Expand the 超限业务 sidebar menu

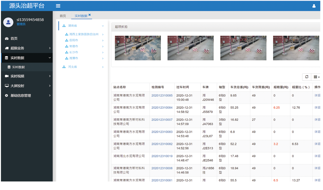click(x=49, y=48)
